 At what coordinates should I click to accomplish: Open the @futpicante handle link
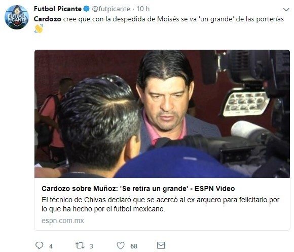[111, 9]
